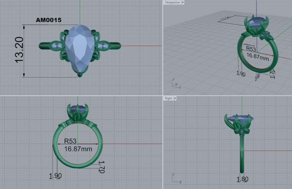Open the Perspective viewport dropdown arrow
Viewport: 292px width, 189px height.
183,2
